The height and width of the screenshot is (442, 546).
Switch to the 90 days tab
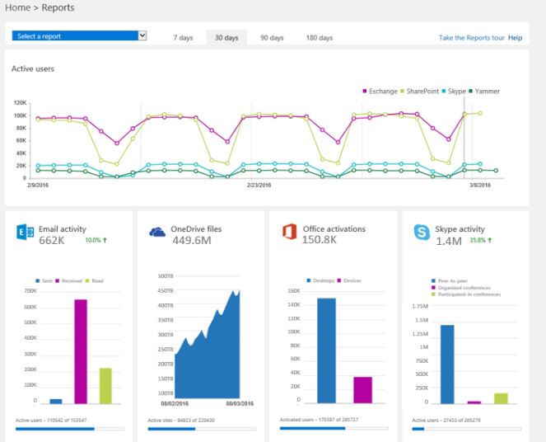[x=272, y=38]
